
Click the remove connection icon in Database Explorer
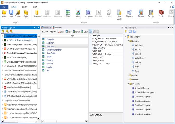click(11, 32)
